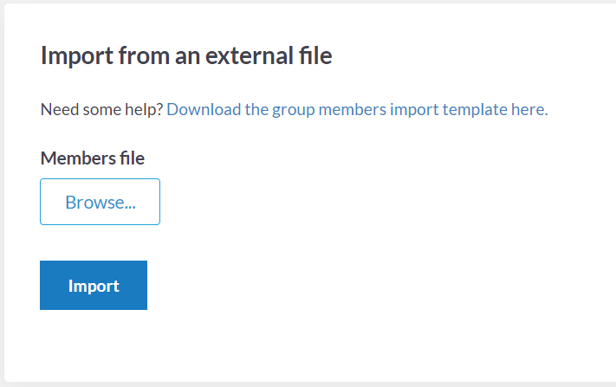Click "group members" within the blue link
This screenshot has width=616, height=387.
pyautogui.click(x=329, y=110)
